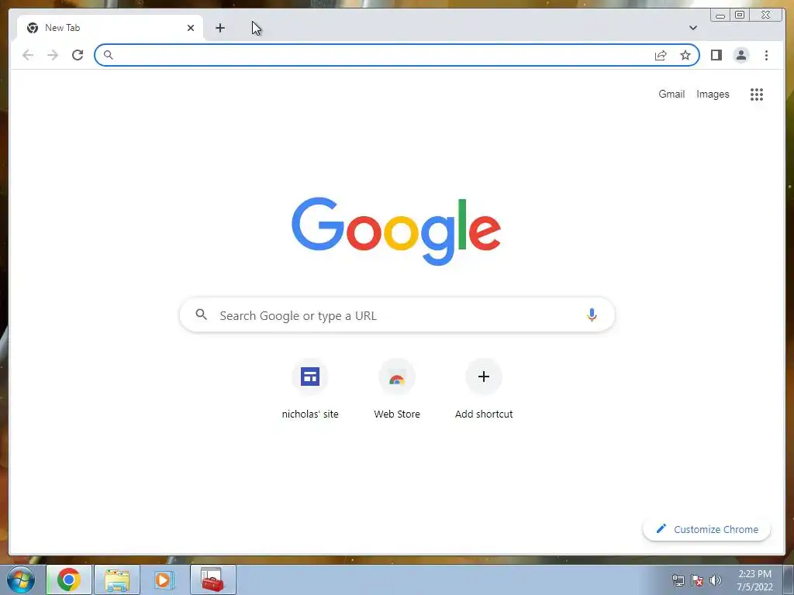Restore down the Chrome window

pos(739,15)
